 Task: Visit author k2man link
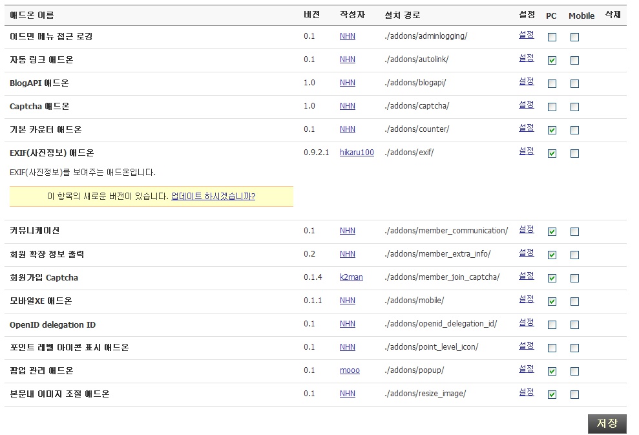pos(351,277)
